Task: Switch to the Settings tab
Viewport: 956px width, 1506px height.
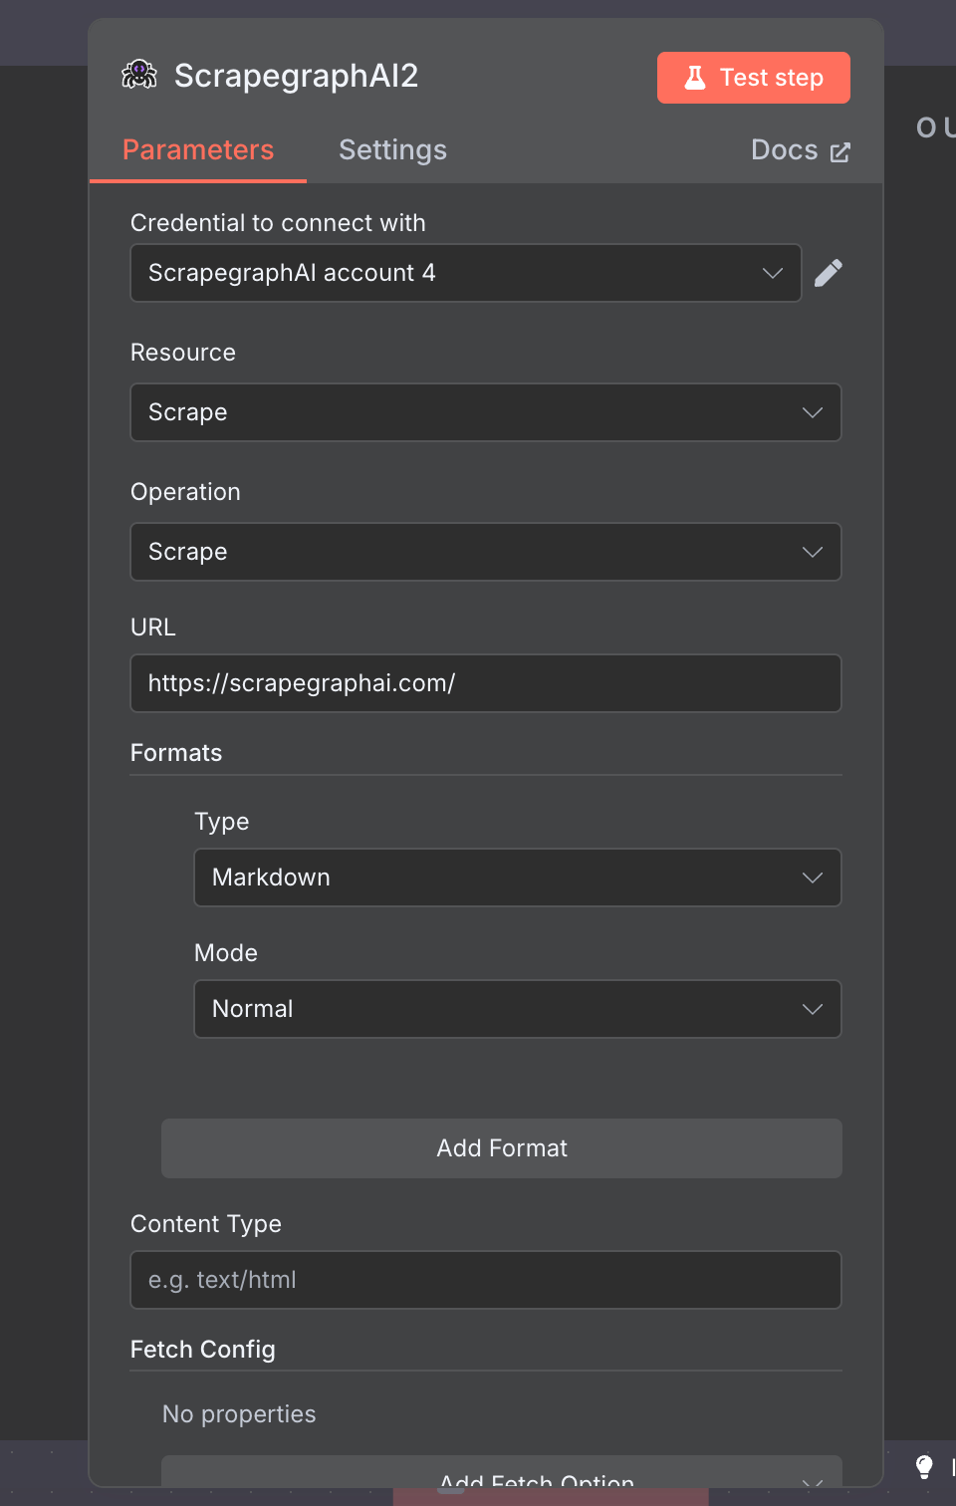Action: click(393, 150)
